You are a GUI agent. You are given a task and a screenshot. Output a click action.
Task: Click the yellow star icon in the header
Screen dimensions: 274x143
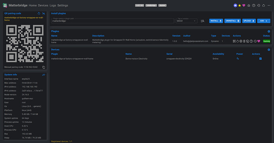pos(239,6)
